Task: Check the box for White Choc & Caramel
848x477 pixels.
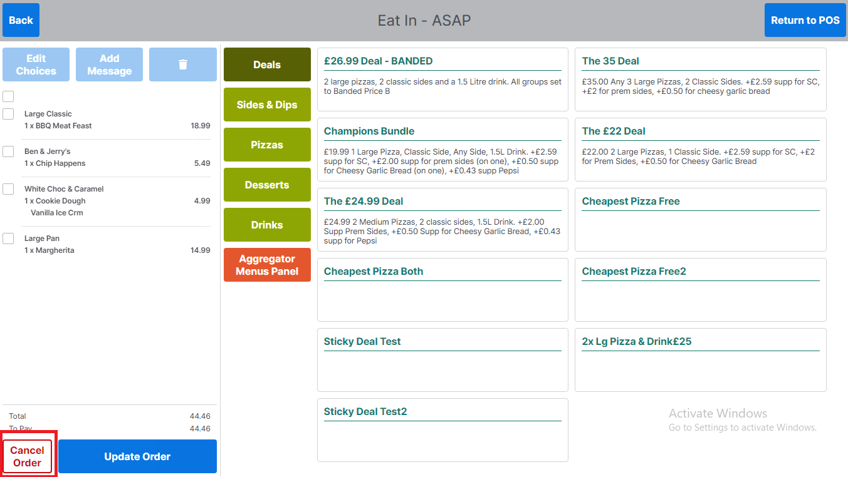Action: 8,190
